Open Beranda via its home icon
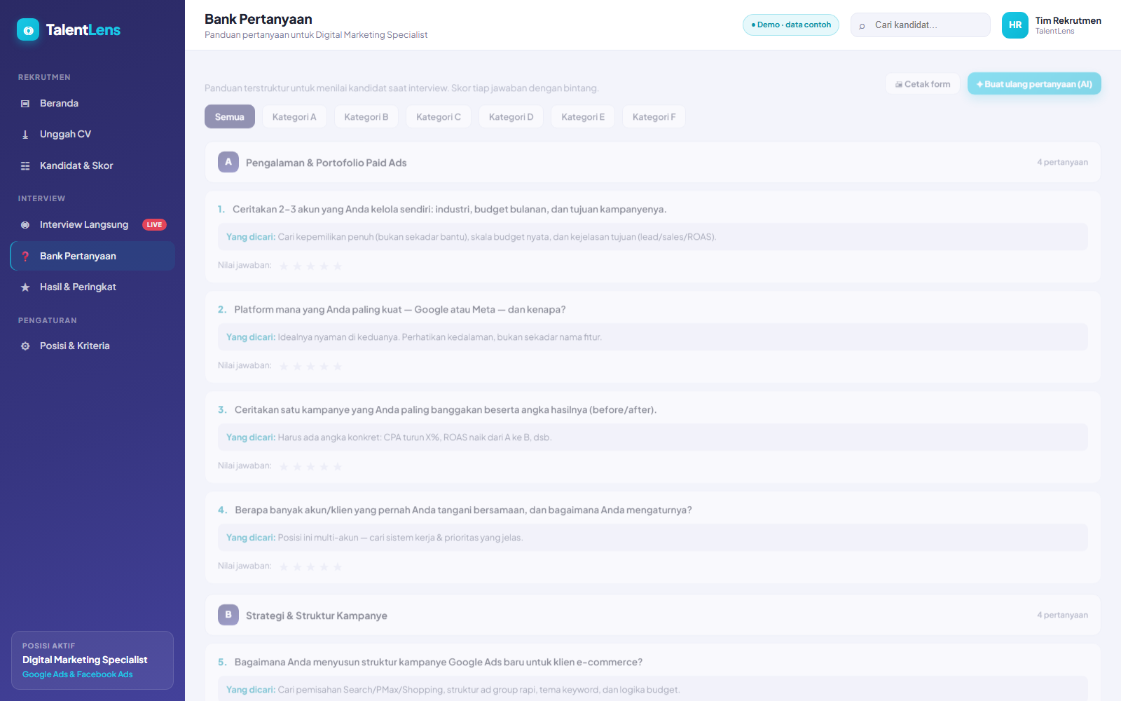The image size is (1121, 701). 25,104
